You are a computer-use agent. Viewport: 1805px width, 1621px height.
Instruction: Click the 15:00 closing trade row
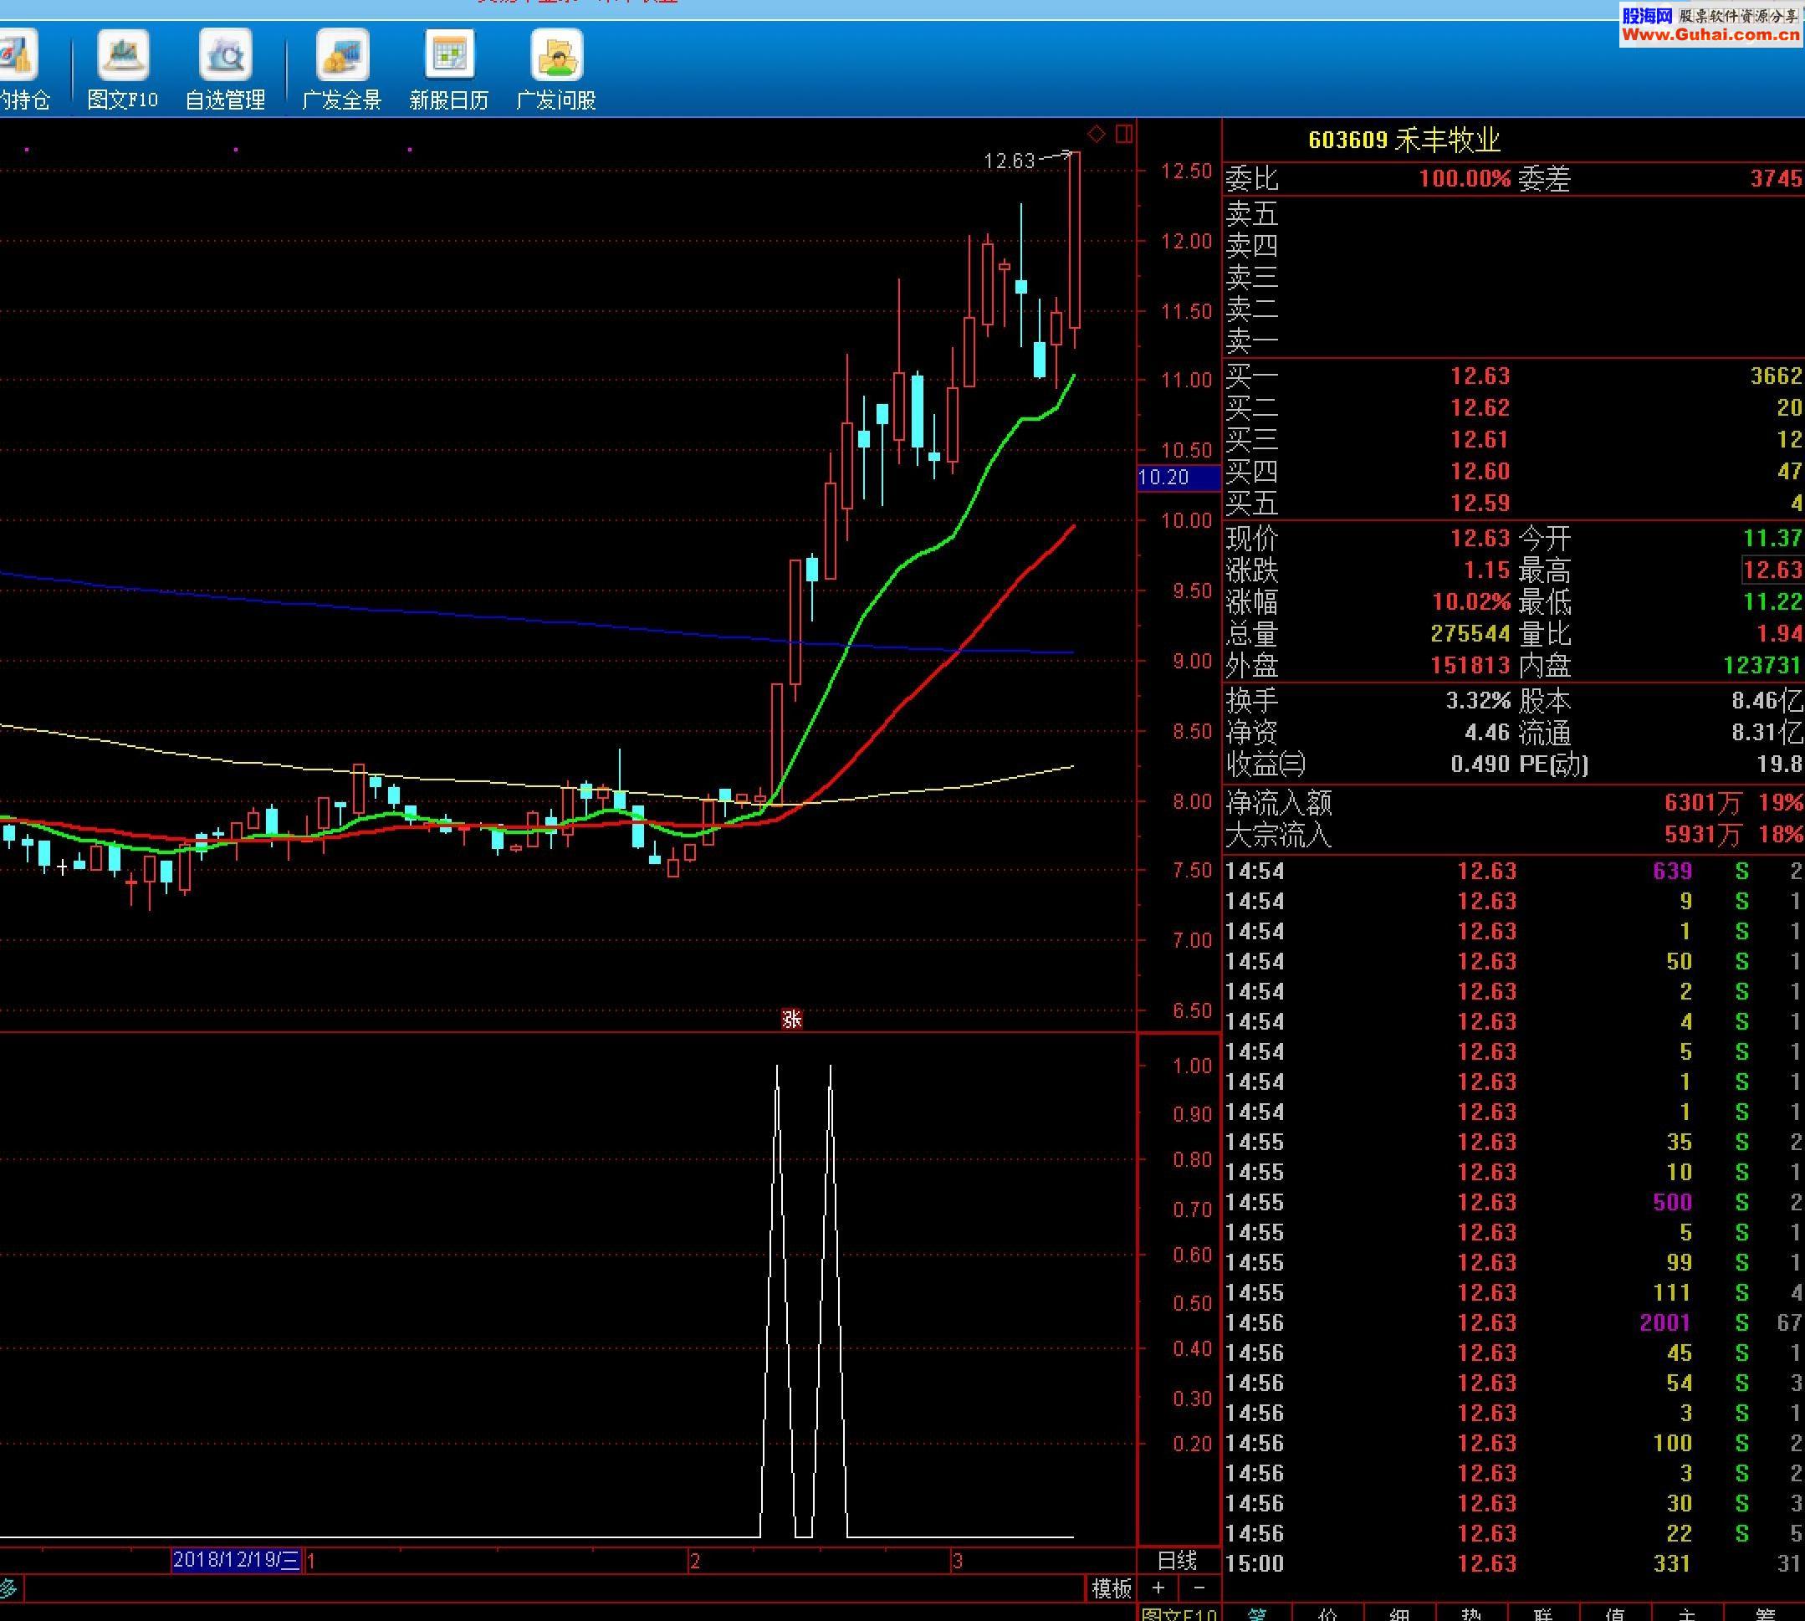click(x=1514, y=1563)
